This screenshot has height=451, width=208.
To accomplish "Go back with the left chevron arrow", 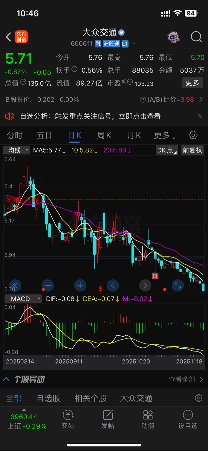I will click(8, 37).
